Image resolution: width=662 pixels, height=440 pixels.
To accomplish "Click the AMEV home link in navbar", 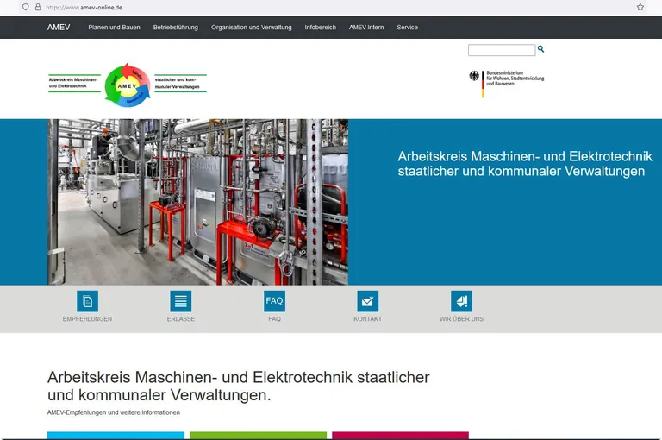I will point(59,28).
